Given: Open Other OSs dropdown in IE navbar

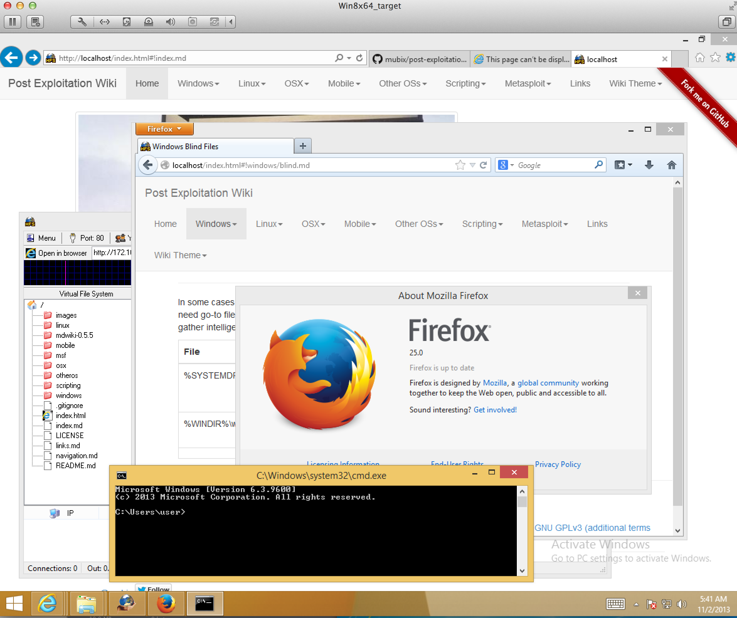Looking at the screenshot, I should [403, 83].
